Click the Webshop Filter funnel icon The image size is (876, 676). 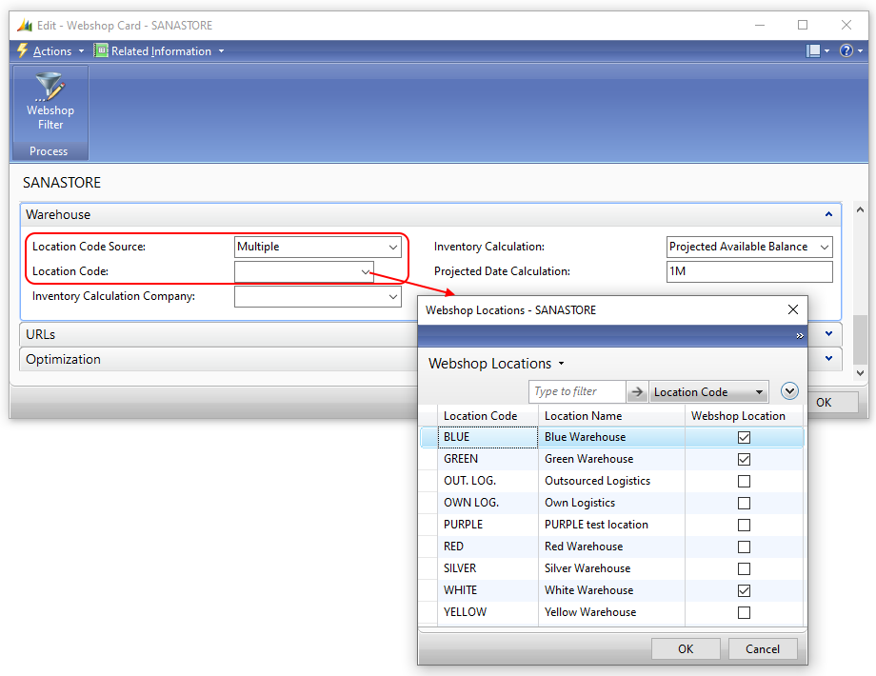tap(50, 89)
